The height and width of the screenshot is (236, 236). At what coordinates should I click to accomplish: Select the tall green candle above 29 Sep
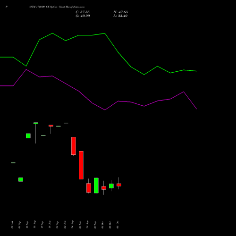tap(96, 185)
